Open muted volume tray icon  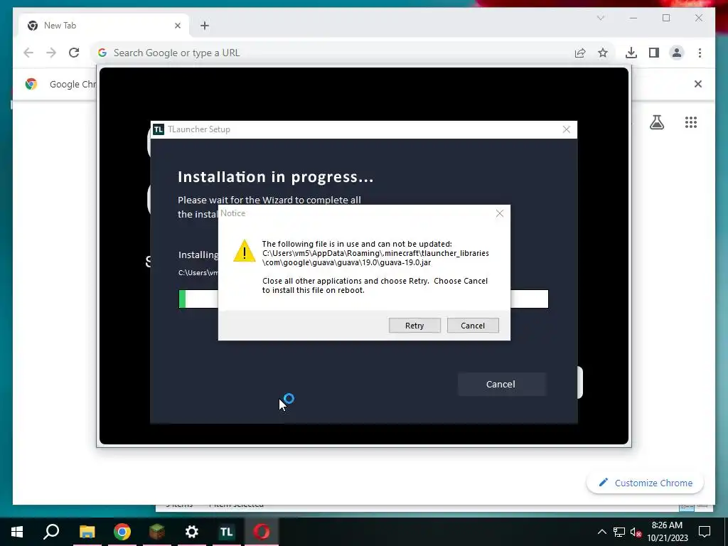pyautogui.click(x=636, y=532)
